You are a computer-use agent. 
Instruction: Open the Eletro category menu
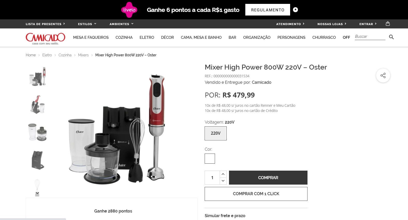point(147,37)
